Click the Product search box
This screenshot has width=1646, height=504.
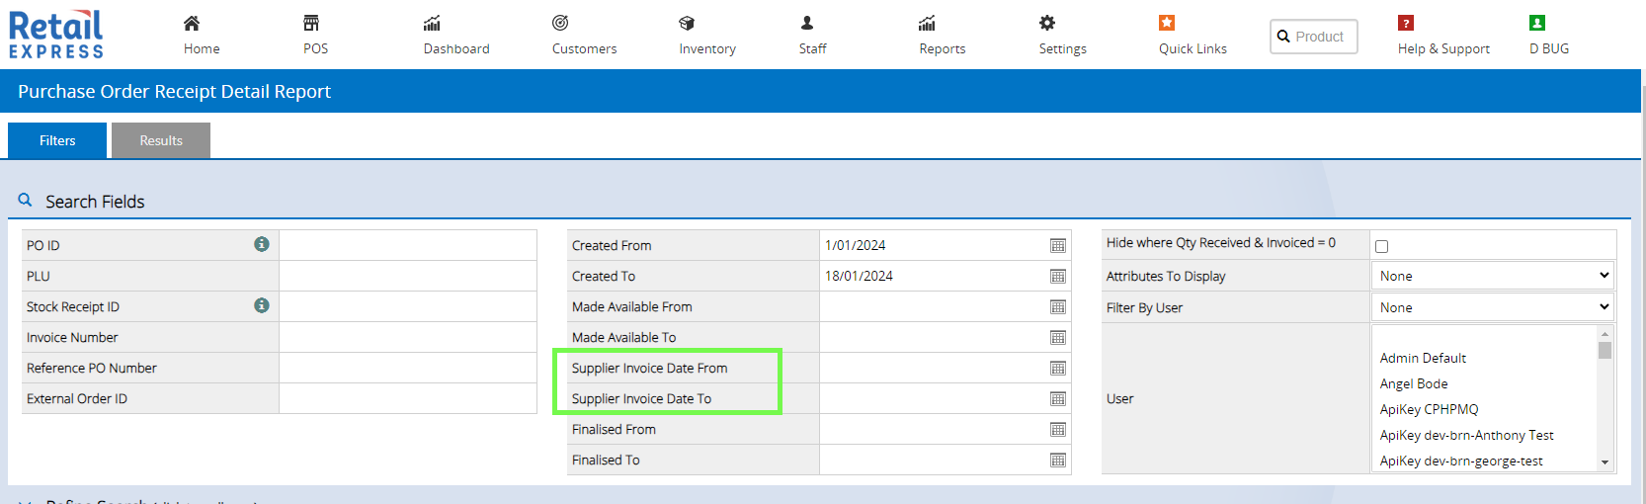tap(1314, 37)
